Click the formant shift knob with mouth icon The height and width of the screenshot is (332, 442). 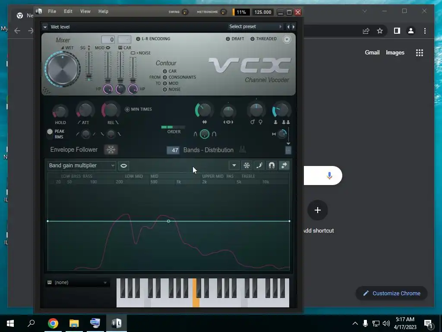(228, 112)
